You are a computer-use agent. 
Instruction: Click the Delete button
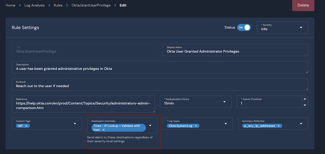303,5
